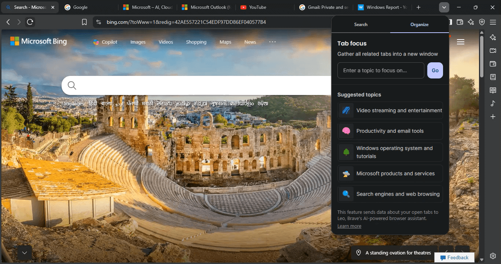Focus the topic input field

(x=381, y=70)
